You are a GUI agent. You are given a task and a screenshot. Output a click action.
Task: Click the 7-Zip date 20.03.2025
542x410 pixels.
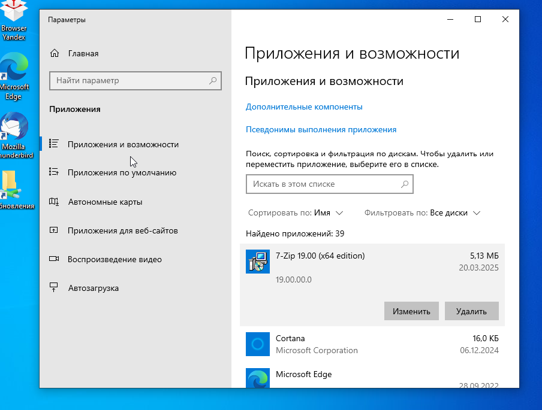point(478,268)
